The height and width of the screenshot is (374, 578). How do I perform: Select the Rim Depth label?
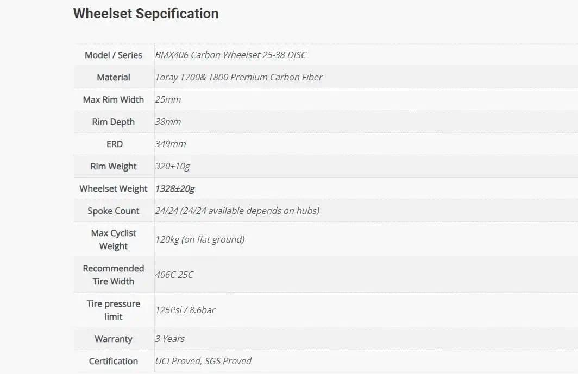click(x=114, y=122)
